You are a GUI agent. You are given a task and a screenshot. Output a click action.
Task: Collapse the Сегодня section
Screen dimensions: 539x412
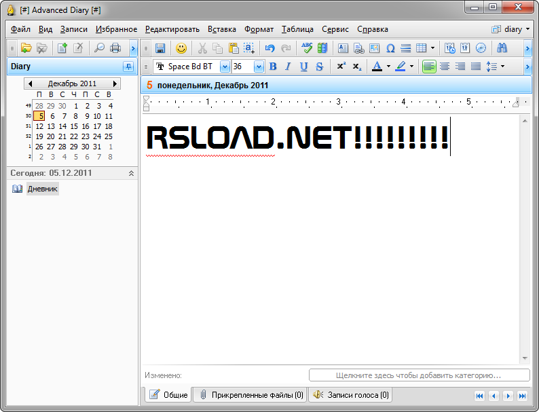pos(131,173)
